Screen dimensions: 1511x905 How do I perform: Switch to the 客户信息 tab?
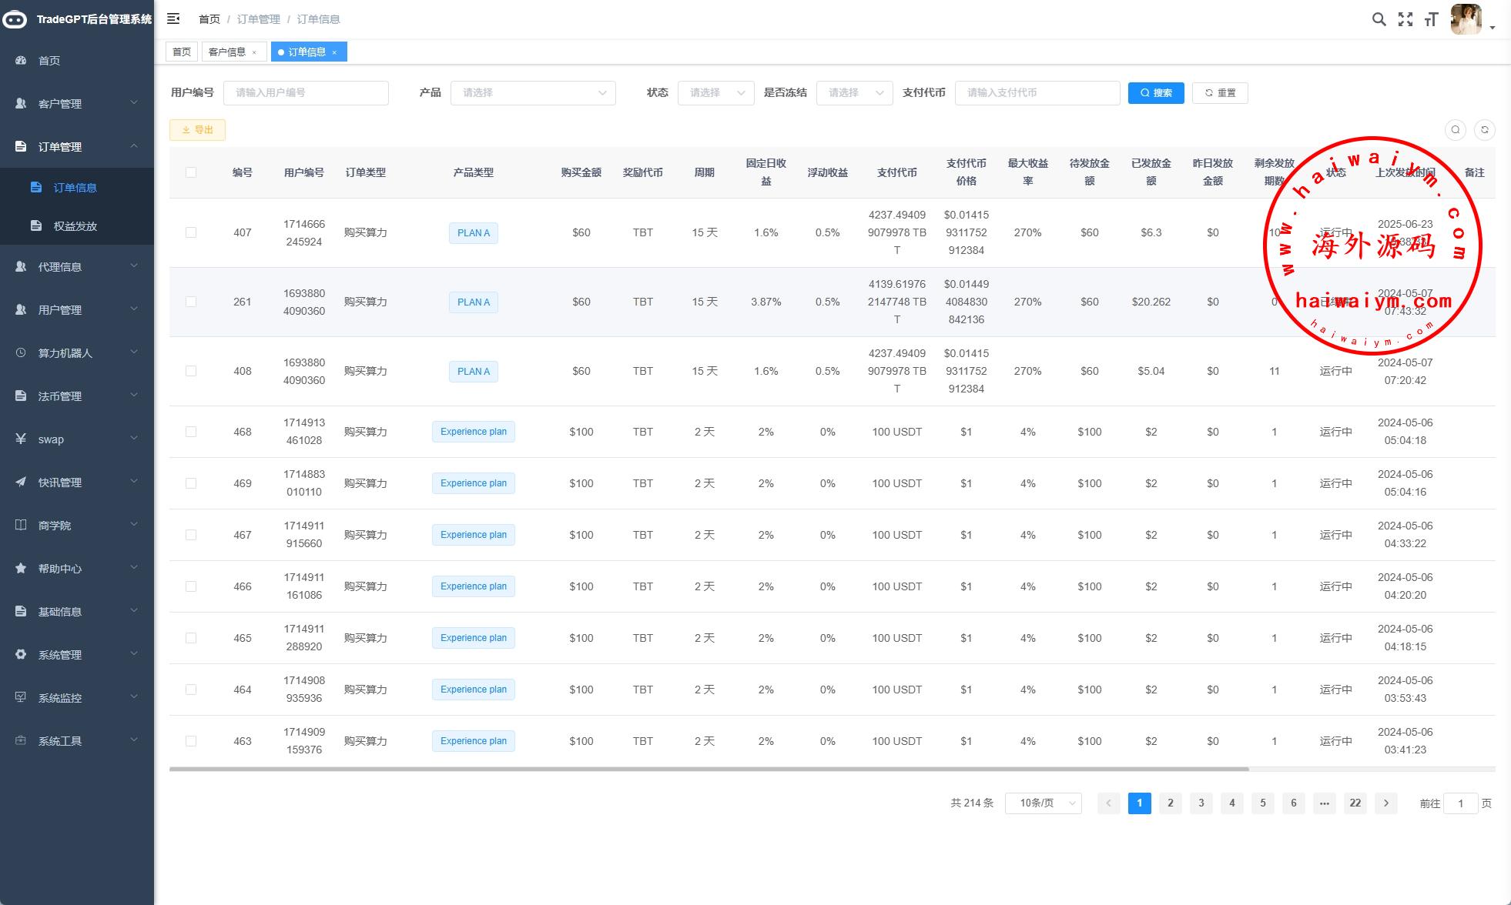coord(228,52)
